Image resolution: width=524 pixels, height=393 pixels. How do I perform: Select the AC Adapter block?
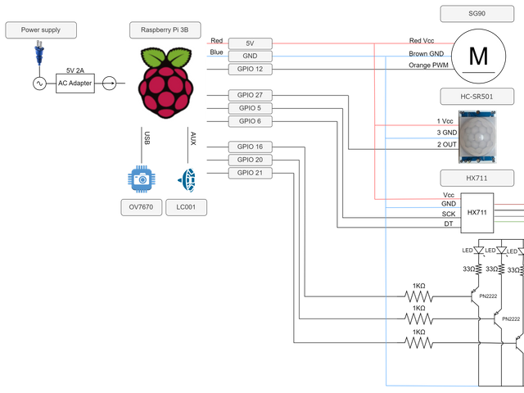[75, 84]
